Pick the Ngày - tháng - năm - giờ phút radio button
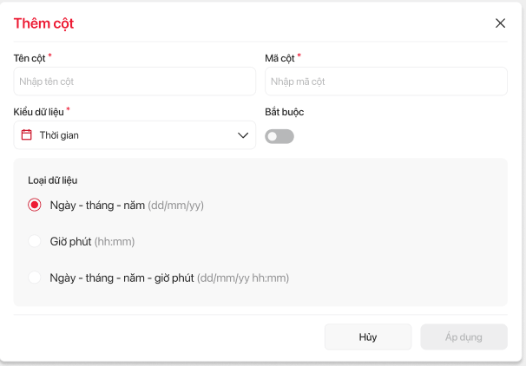This screenshot has width=526, height=366. (35, 278)
